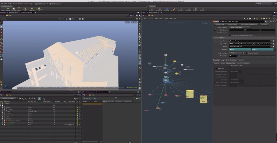Open the Rendering Engine dropdown
This screenshot has width=277, height=143.
pyautogui.click(x=236, y=53)
